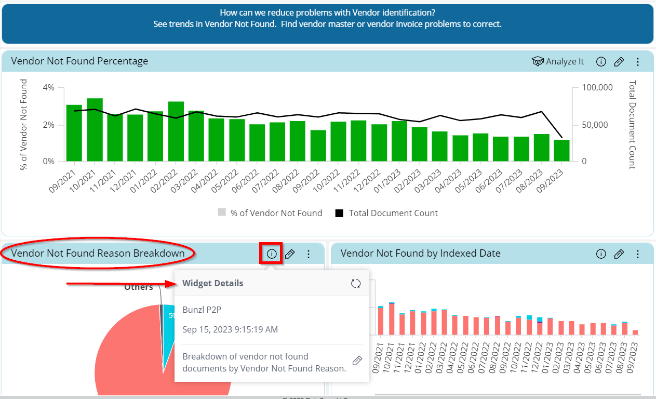
Task: Refresh the Widget Details popup
Action: point(356,284)
